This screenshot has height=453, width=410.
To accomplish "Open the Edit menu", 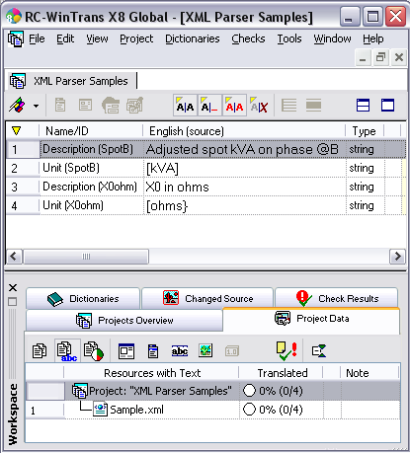I will coord(65,38).
